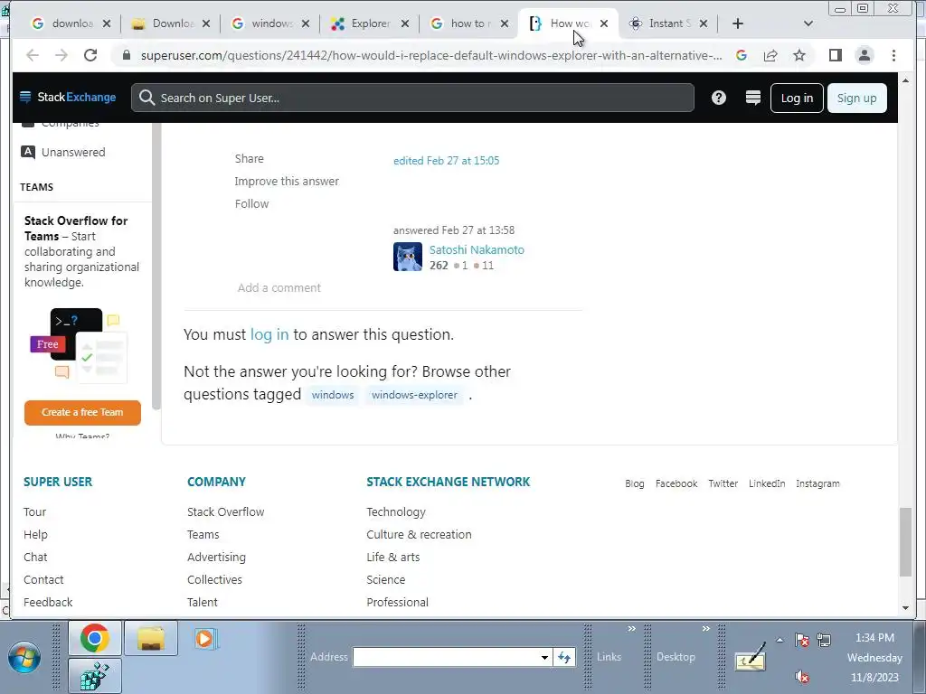
Task: Click the Follow link
Action: [x=251, y=203]
